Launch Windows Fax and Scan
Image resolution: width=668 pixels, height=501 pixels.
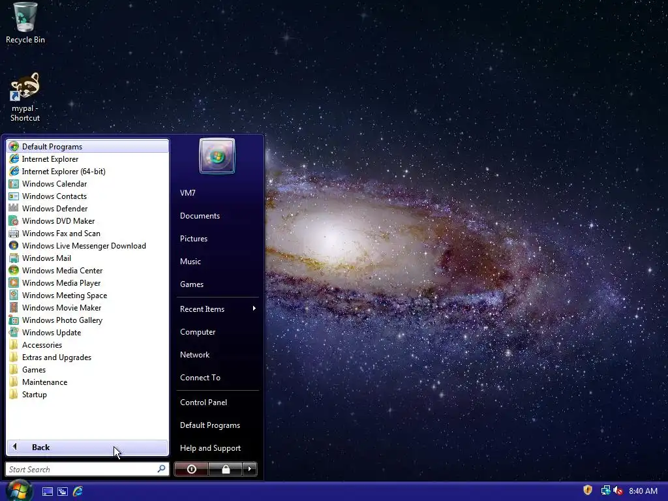pyautogui.click(x=87, y=233)
